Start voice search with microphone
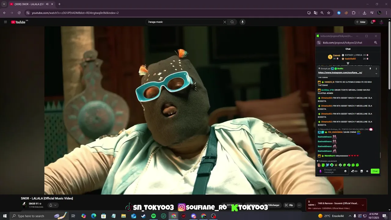 pos(243,22)
